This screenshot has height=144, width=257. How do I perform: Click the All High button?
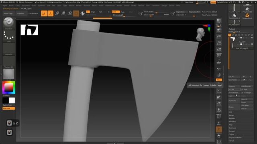click(247, 90)
